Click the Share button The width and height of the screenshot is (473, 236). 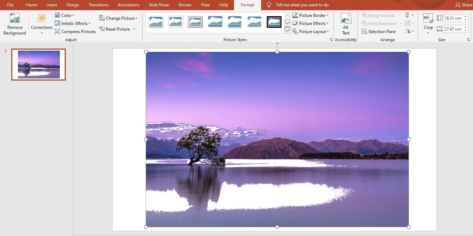463,5
